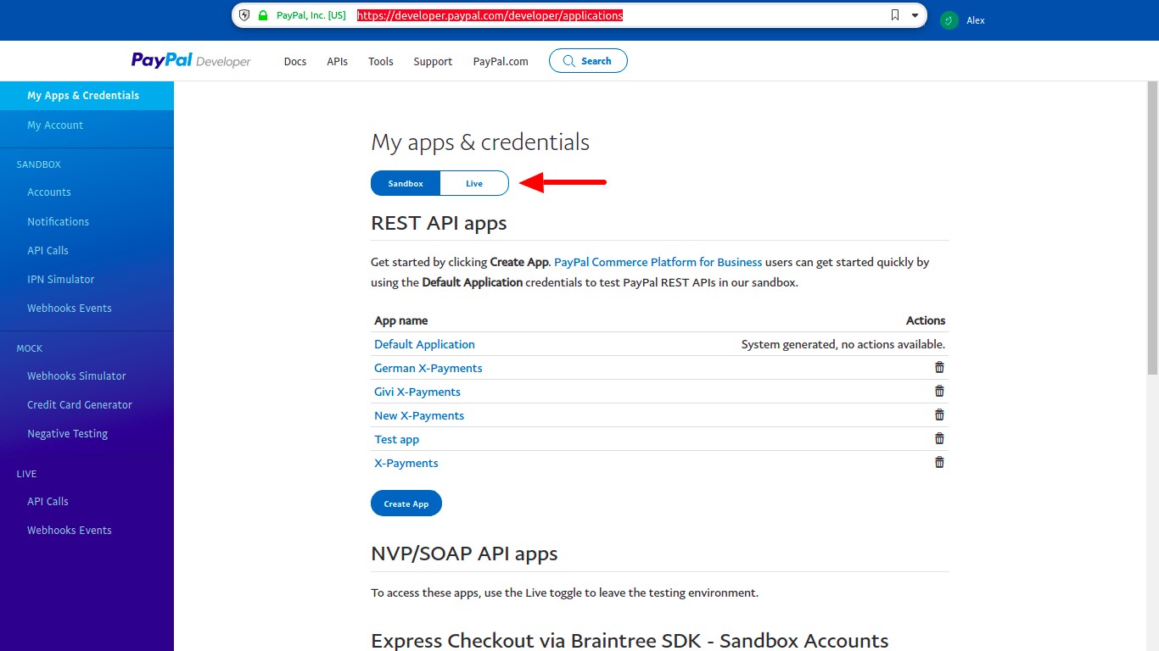Open Webhooks Simulator in the sidebar

[76, 376]
